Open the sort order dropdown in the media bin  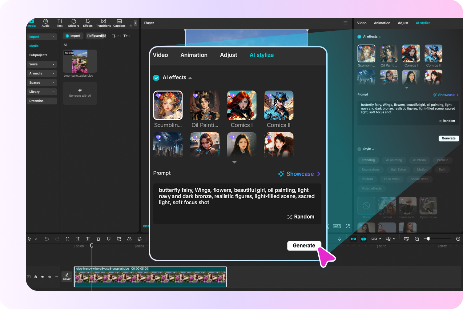pos(115,36)
